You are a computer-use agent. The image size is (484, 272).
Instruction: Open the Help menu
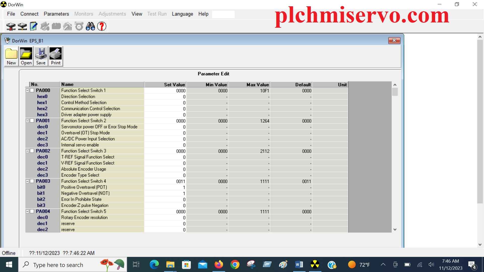pyautogui.click(x=203, y=14)
